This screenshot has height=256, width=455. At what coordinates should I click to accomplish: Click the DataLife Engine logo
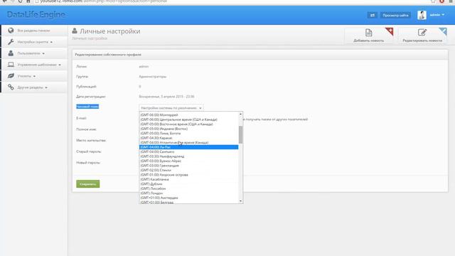click(x=36, y=14)
